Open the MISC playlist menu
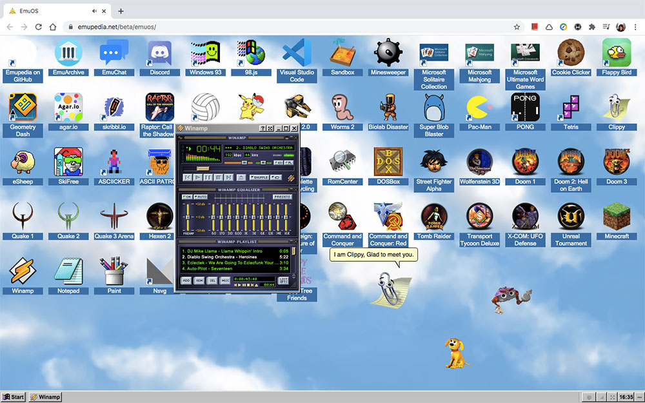The width and height of the screenshot is (645, 403). pyautogui.click(x=225, y=280)
